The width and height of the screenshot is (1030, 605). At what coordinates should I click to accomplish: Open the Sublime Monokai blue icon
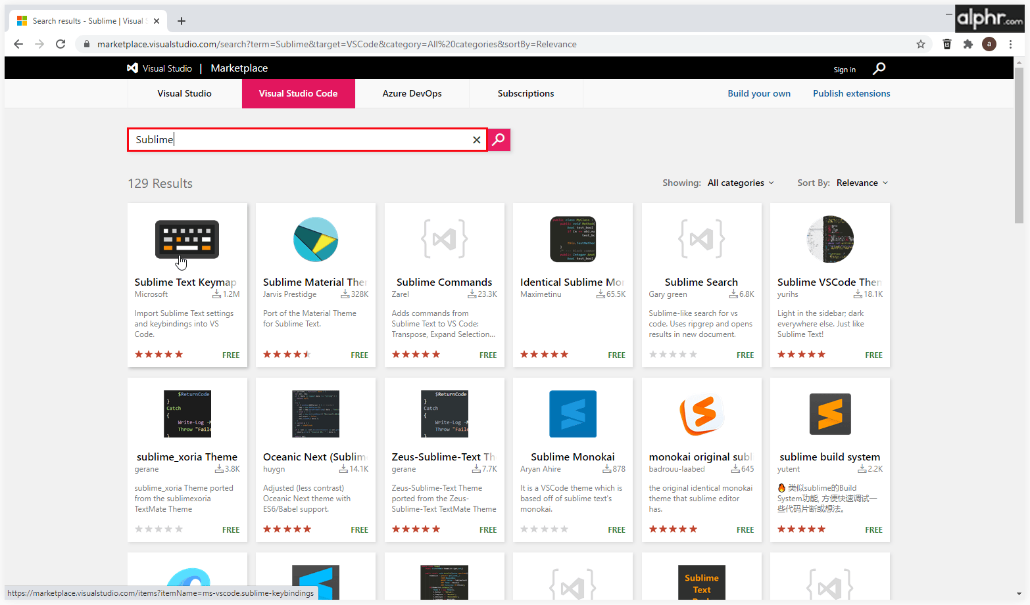(x=573, y=414)
